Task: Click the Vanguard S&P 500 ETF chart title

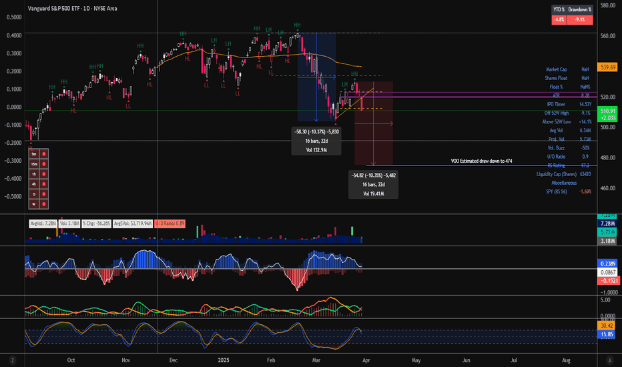Action: pos(72,8)
